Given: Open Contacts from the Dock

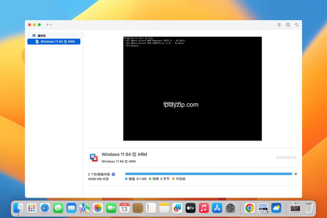Looking at the screenshot, I should coord(138,208).
